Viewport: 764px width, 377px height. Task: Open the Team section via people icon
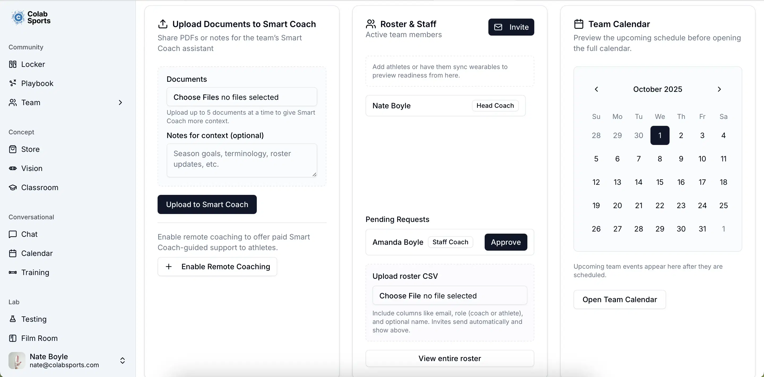tap(13, 102)
